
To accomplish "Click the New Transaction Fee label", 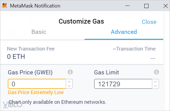I will (31, 49).
